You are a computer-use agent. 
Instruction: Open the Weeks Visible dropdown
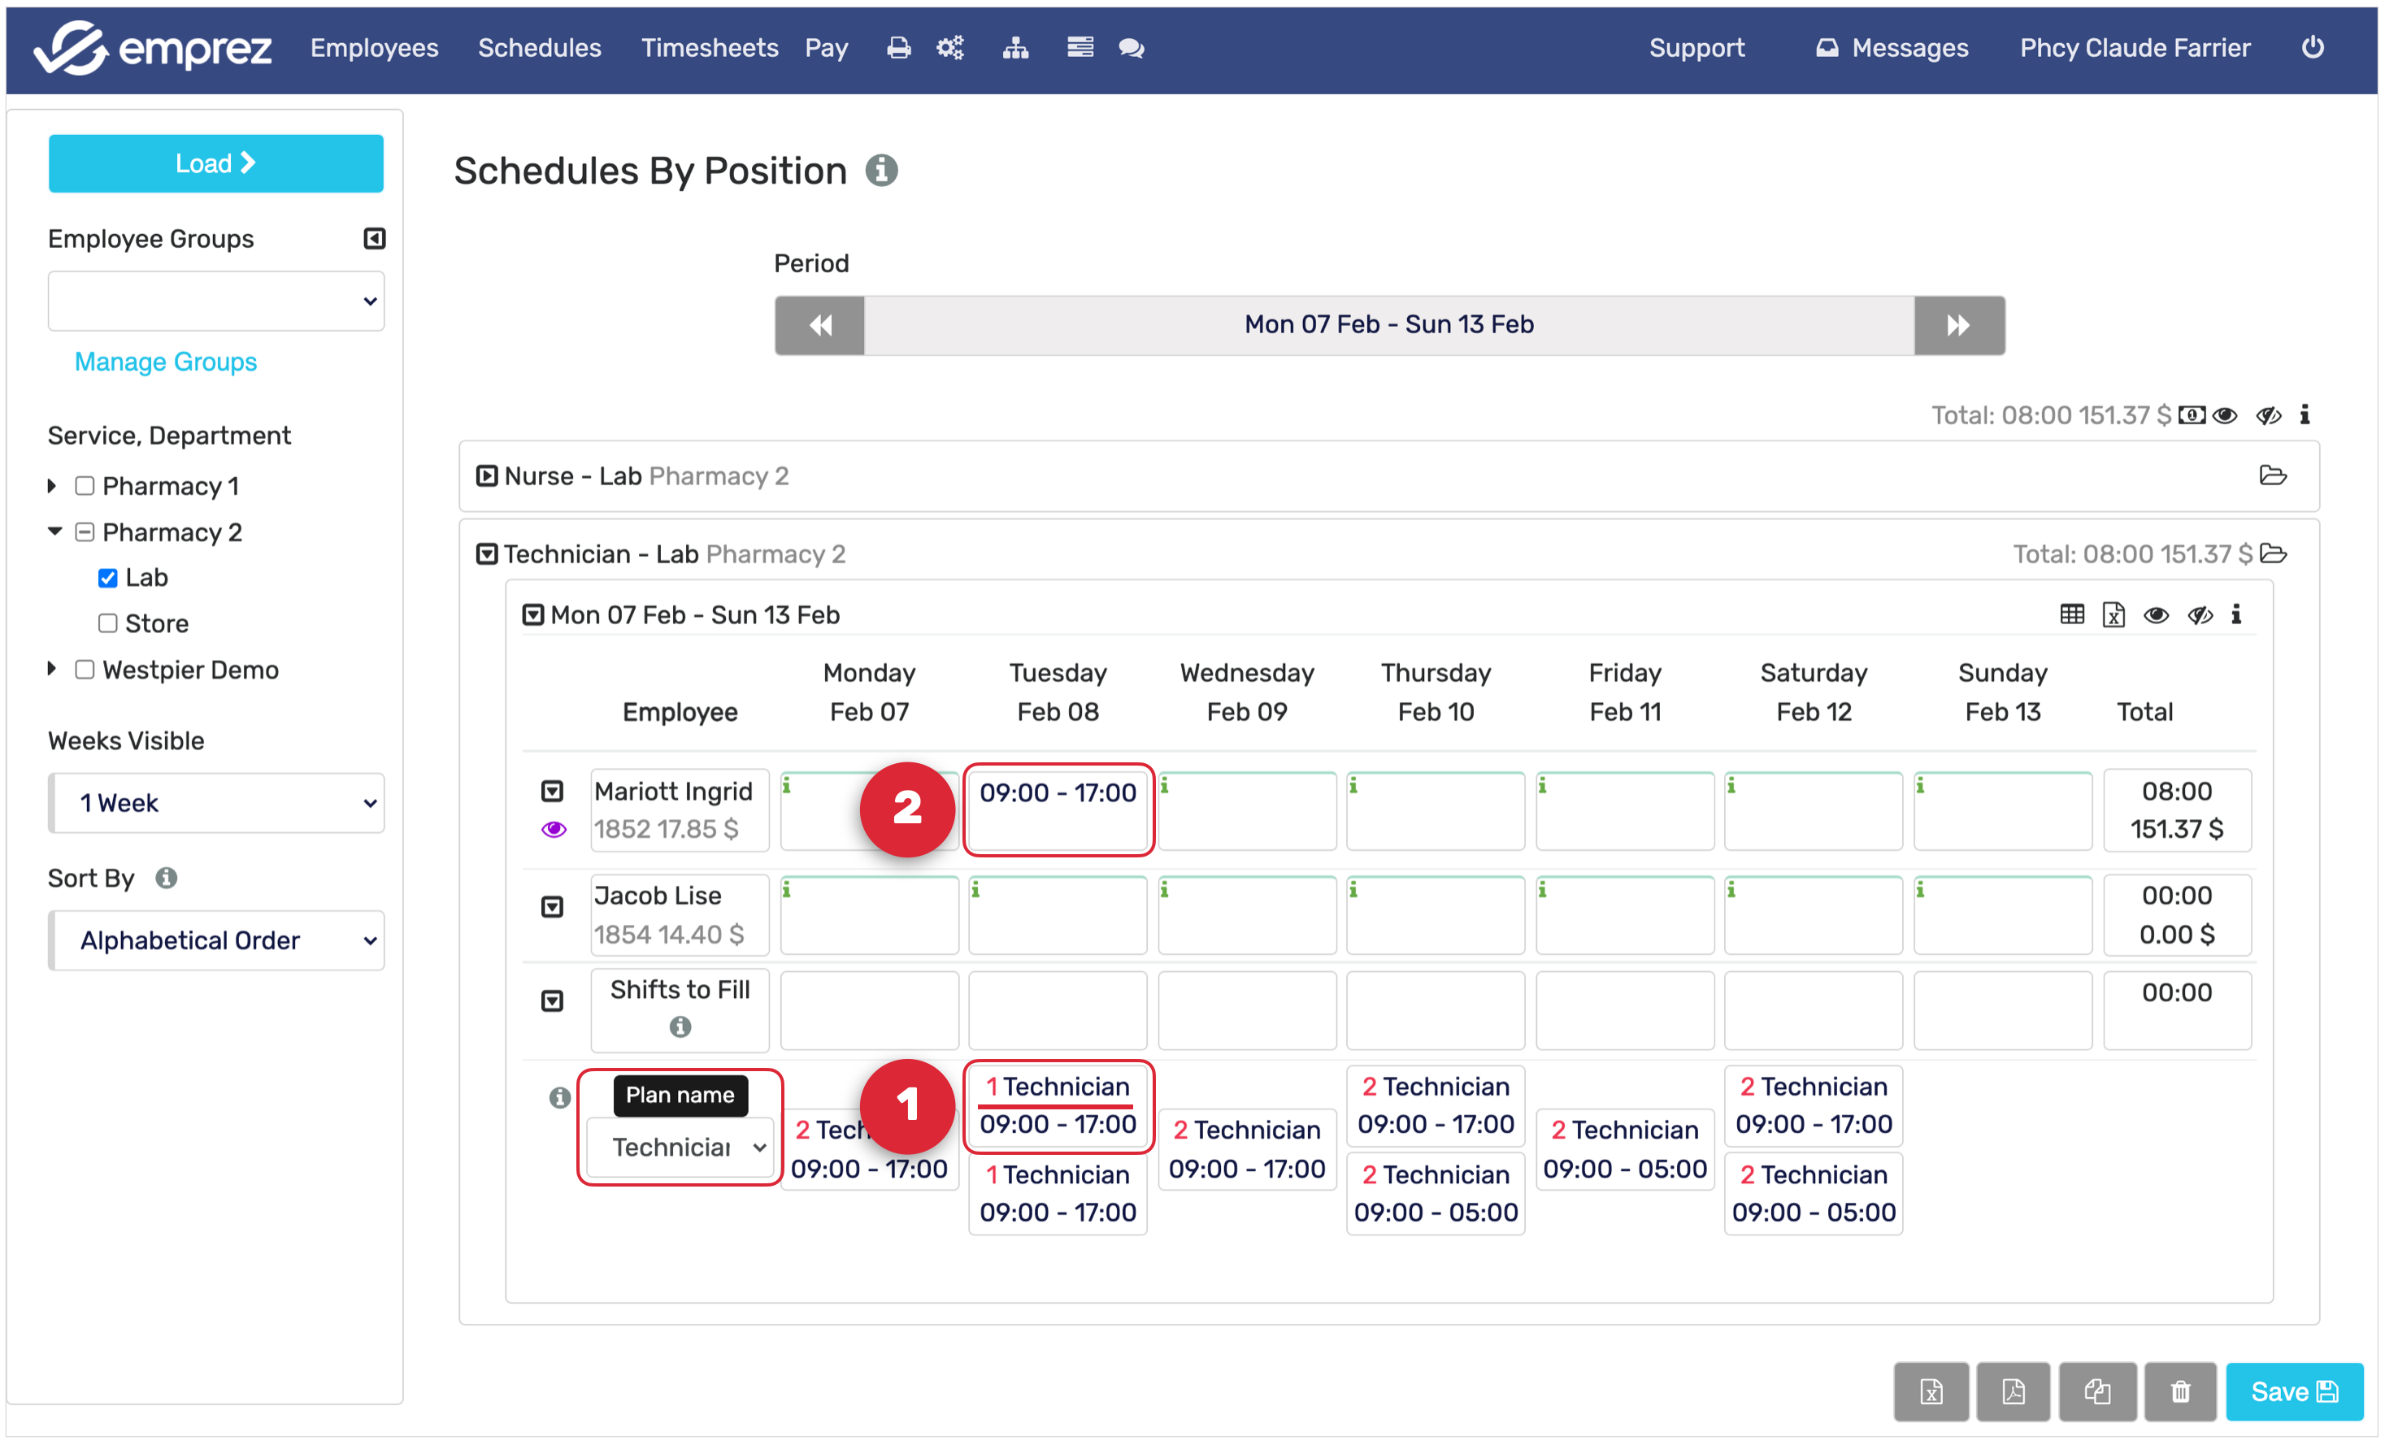[216, 802]
